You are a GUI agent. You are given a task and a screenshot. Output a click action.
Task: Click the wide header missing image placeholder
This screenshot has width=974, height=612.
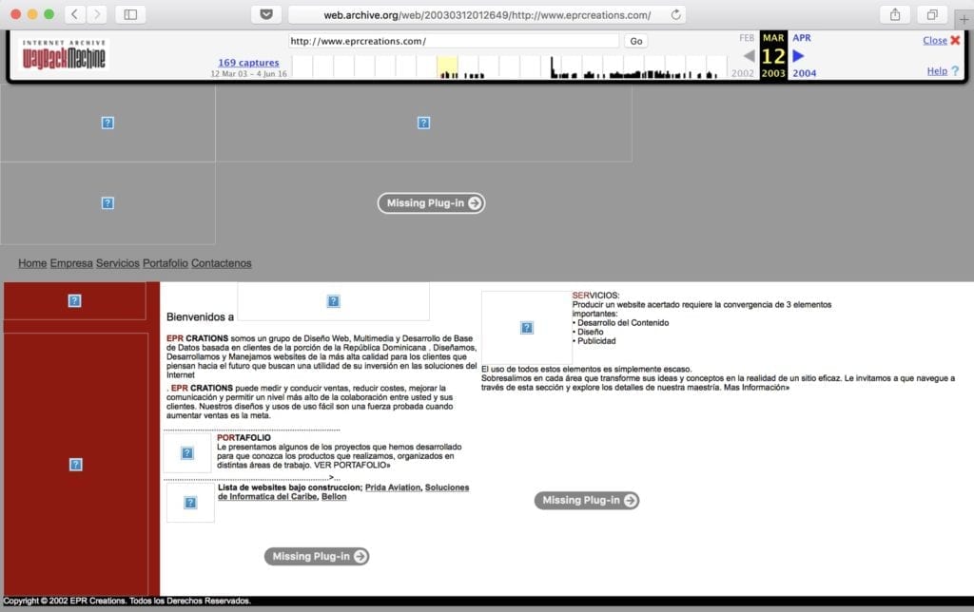tap(423, 123)
